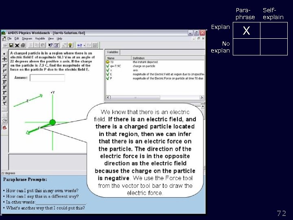Minimize the ANDES Physics Workbench window
This screenshot has height=220, width=293.
coord(190,33)
